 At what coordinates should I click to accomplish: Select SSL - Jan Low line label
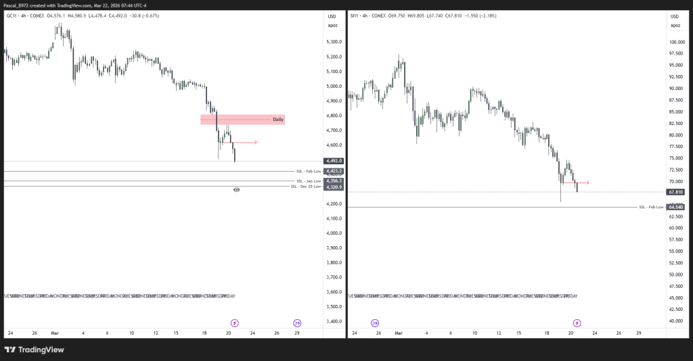tap(309, 181)
